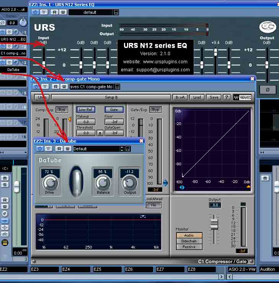The width and height of the screenshot is (279, 283).
Task: Click the Load button in Waves C1
Action: 197,97
